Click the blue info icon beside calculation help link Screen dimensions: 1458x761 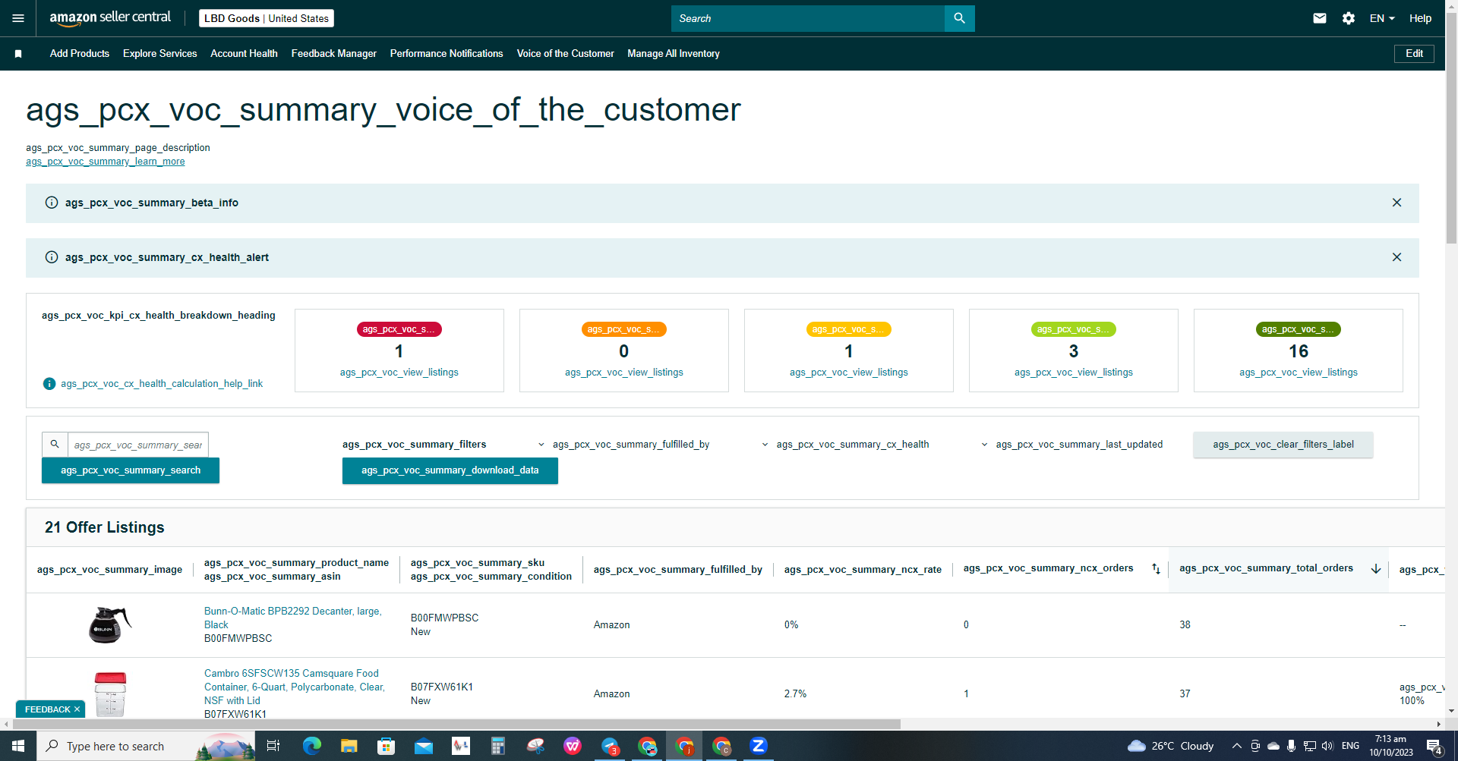click(x=49, y=384)
